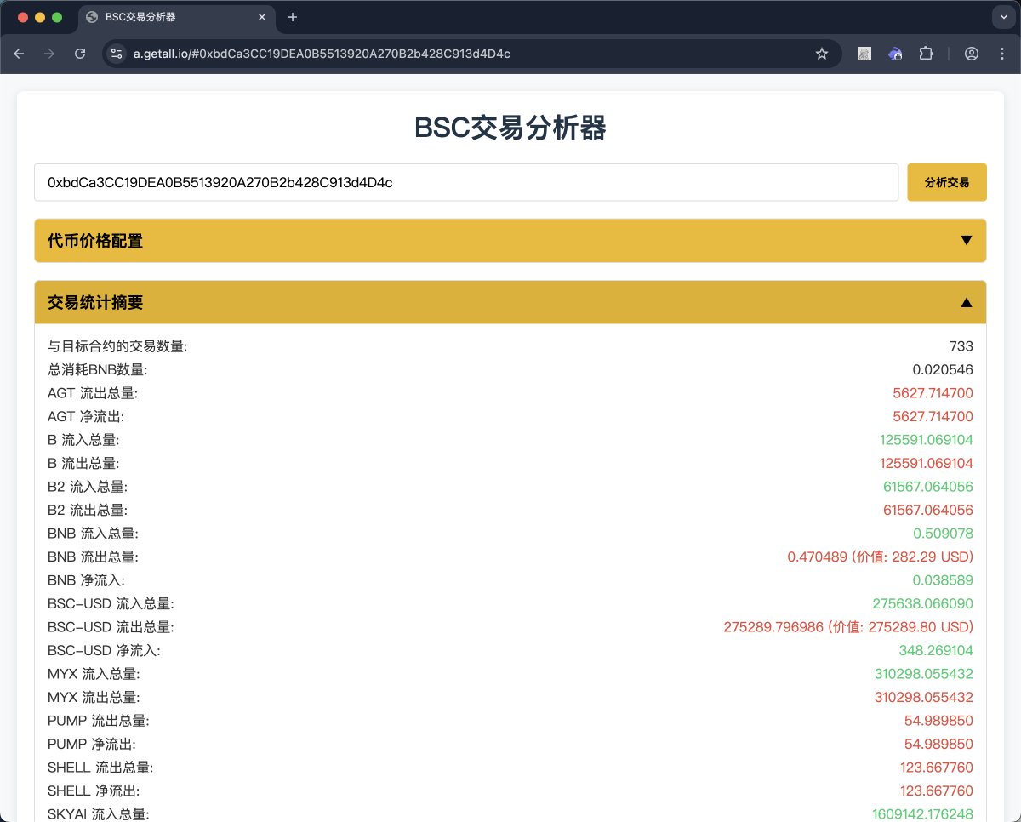Select the BSC交易分析器 browser tab
The width and height of the screenshot is (1021, 822).
pyautogui.click(x=177, y=17)
